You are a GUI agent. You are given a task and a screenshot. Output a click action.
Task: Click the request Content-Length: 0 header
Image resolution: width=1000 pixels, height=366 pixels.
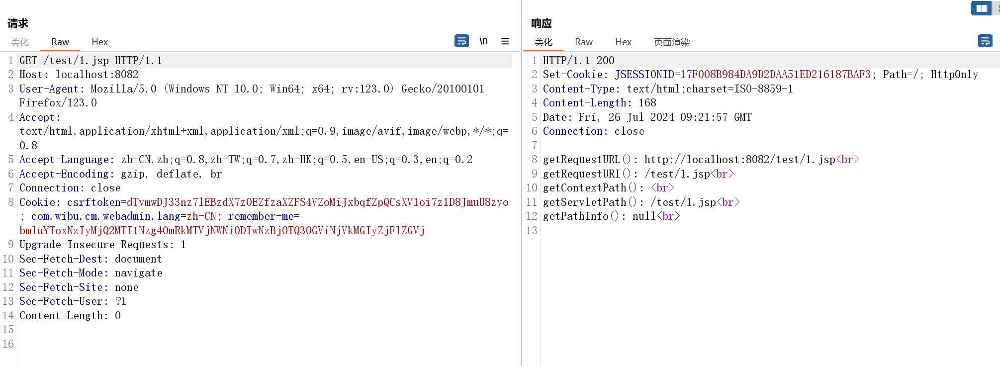[x=70, y=316]
